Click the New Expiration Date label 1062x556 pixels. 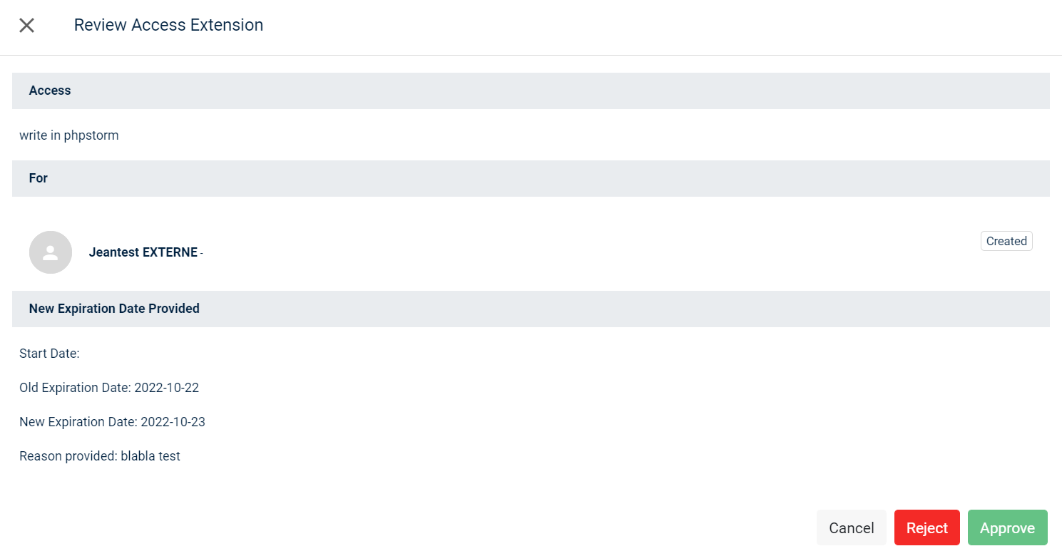(78, 422)
